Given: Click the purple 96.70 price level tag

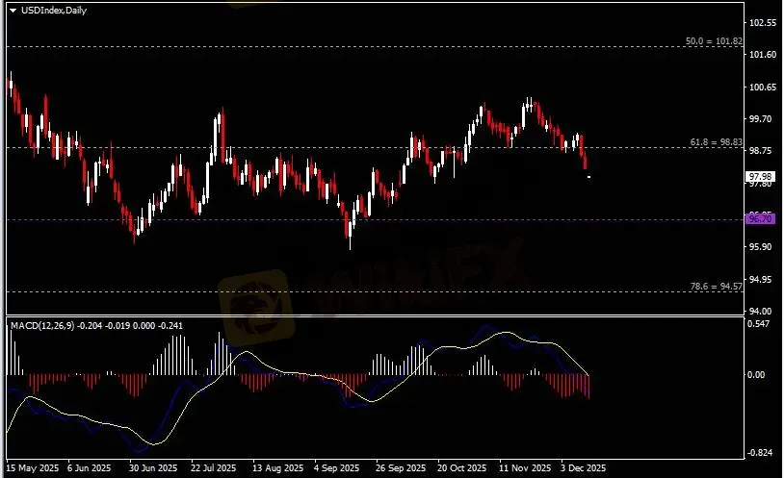Looking at the screenshot, I should [x=760, y=218].
